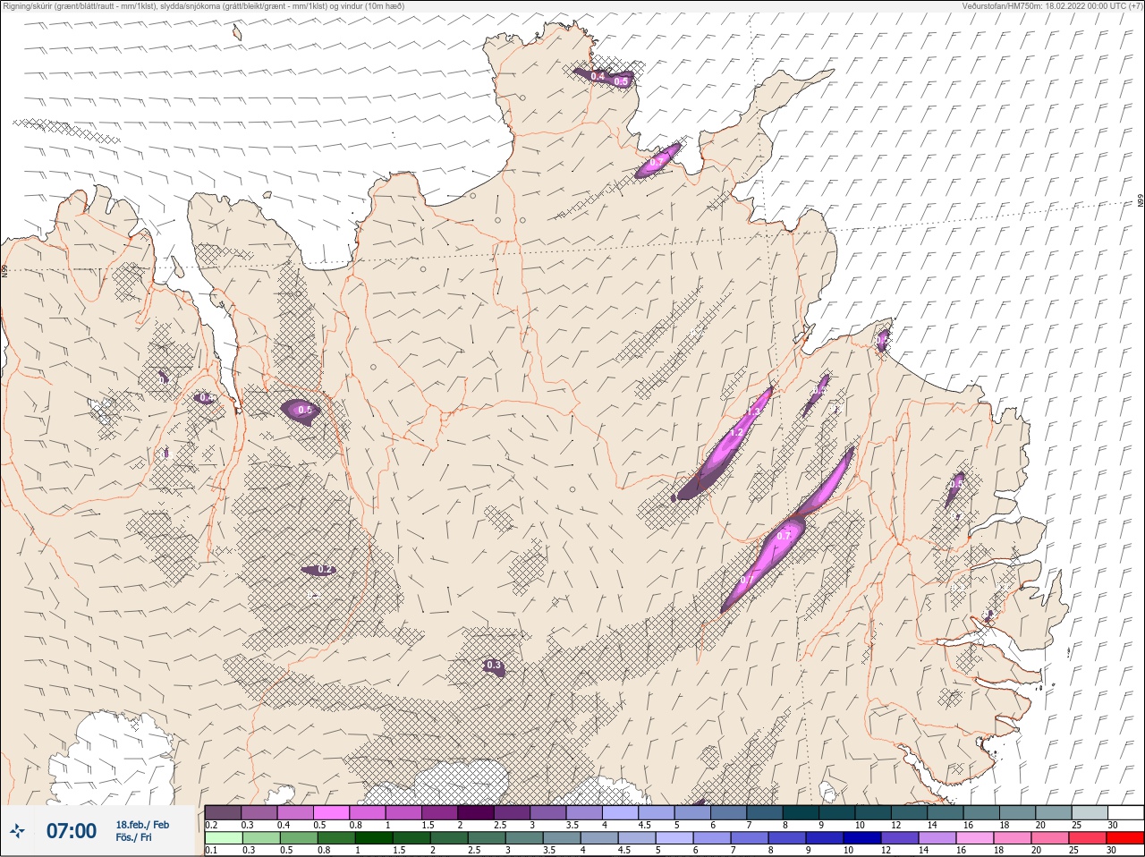Click the '1.2' snowfall value on map
Viewport: 1145px width, 857px height.
[x=737, y=432]
